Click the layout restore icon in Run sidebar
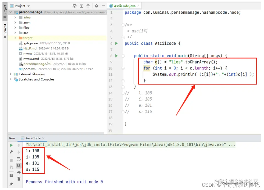Viewport: 264px width, 190px height. pyautogui.click(x=11, y=176)
